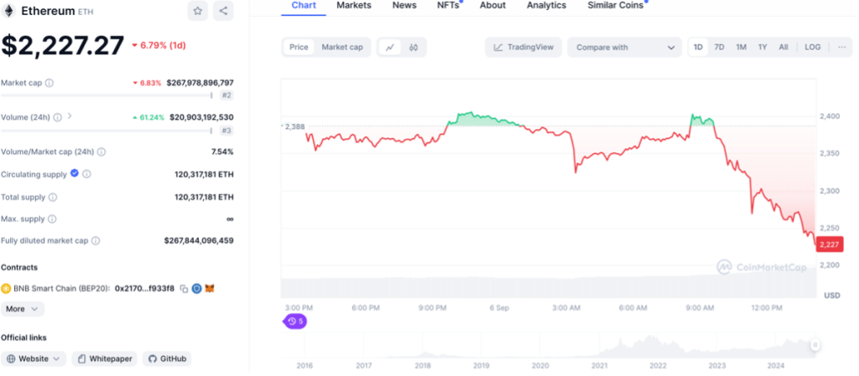Click the MetaMask fox icon

tap(211, 289)
